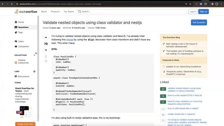Open the browser zoom magnifier icon
The image size is (224, 126).
[186, 4]
